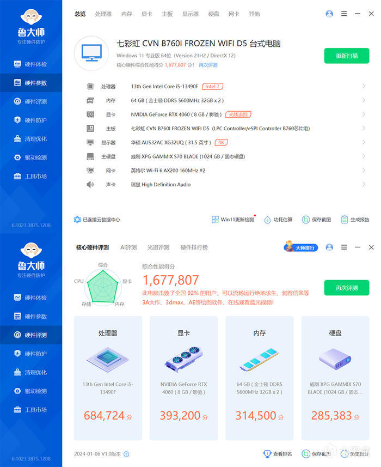The height and width of the screenshot is (467, 381).
Task: Click the performance radar chart
Action: tap(103, 287)
